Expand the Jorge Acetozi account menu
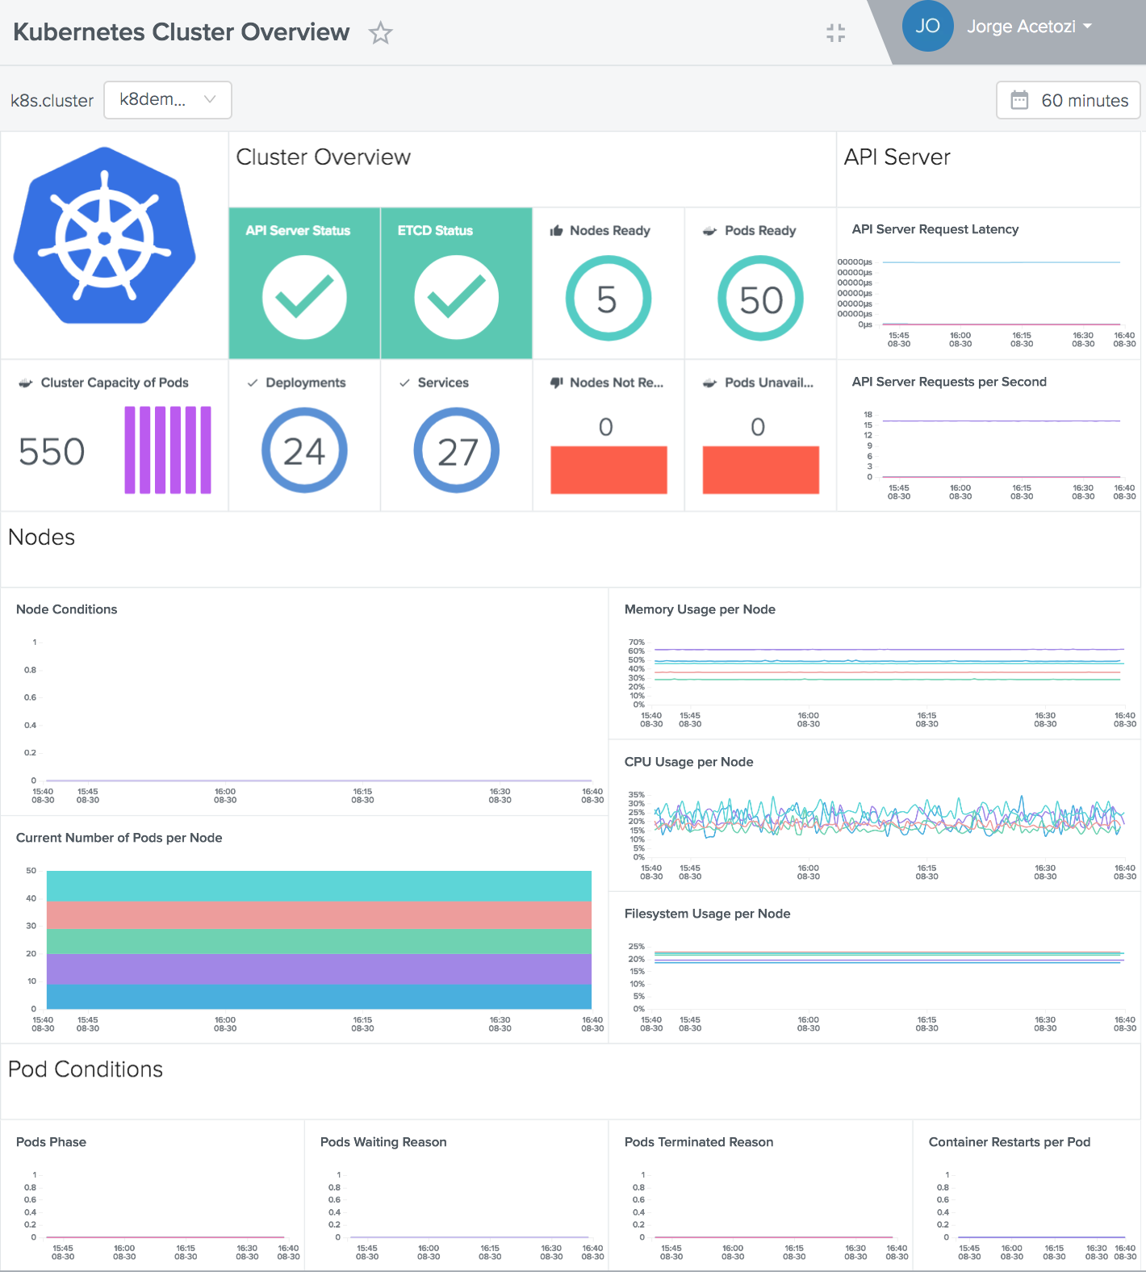1146x1272 pixels. 1029,27
